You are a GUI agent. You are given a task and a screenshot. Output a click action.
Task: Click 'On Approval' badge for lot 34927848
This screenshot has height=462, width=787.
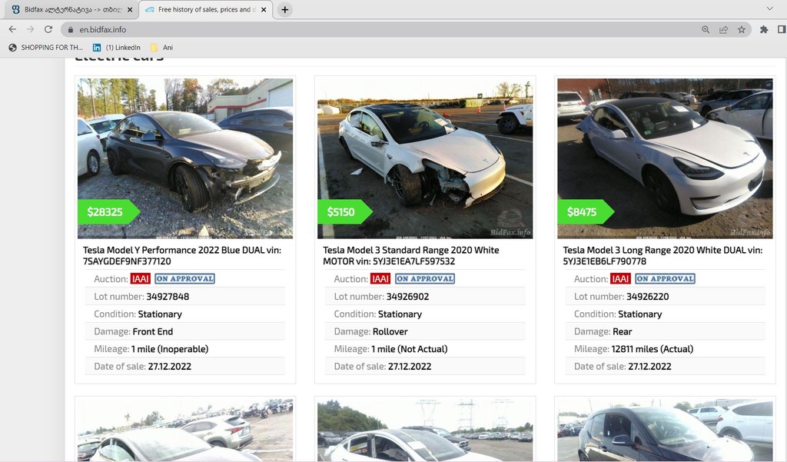(x=184, y=279)
